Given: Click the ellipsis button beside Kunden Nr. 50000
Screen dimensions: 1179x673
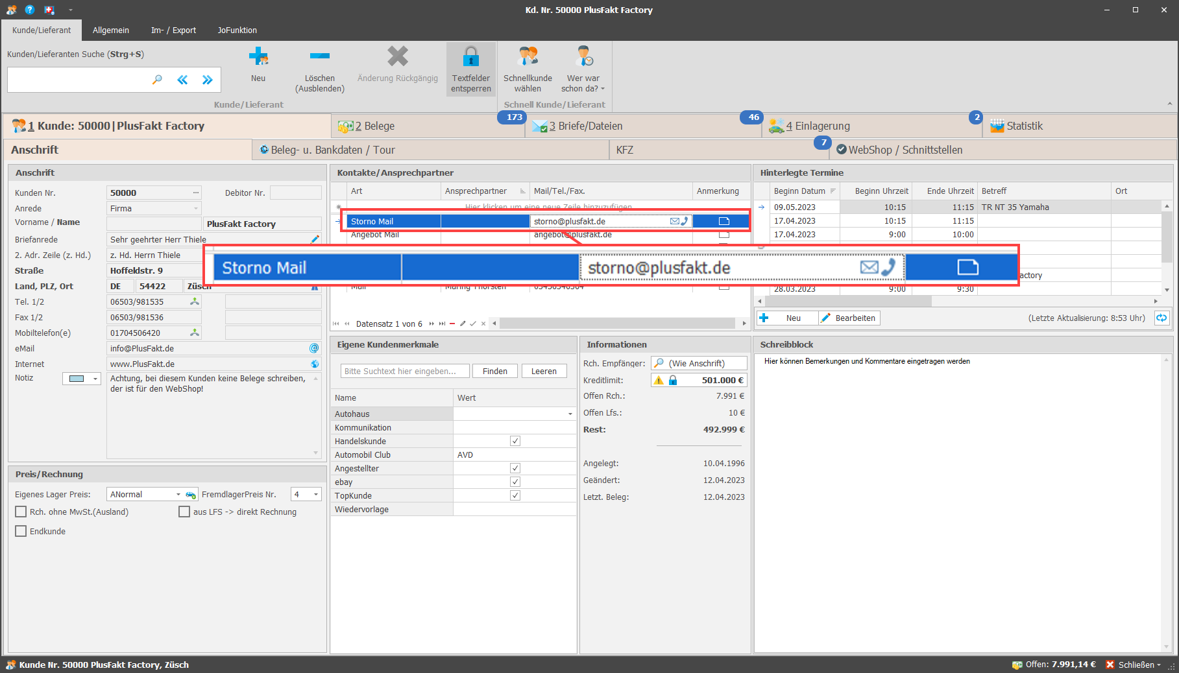Looking at the screenshot, I should [196, 193].
